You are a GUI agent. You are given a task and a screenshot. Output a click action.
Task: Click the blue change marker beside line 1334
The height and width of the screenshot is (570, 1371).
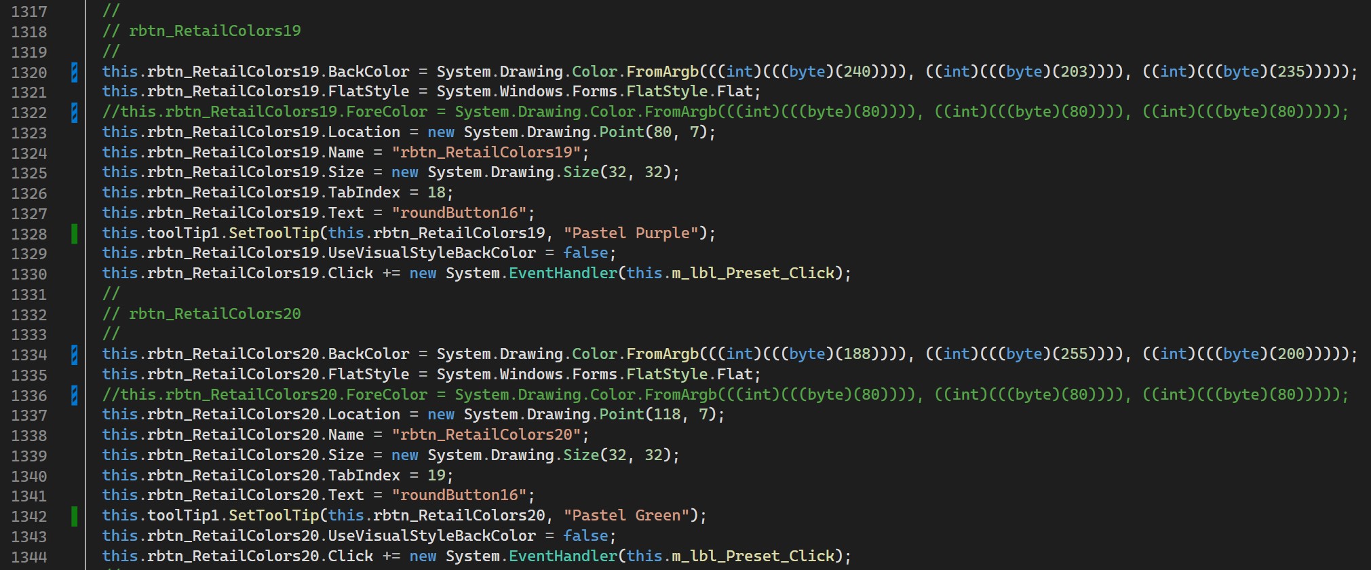point(75,354)
